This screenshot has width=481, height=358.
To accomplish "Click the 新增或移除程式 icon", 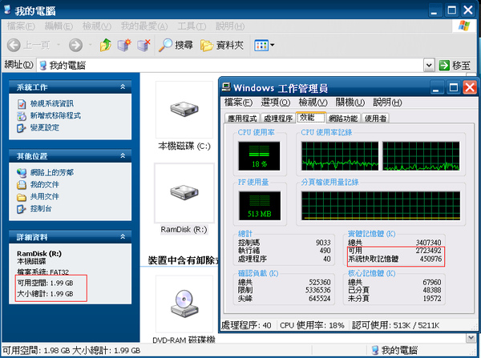I will 22,116.
